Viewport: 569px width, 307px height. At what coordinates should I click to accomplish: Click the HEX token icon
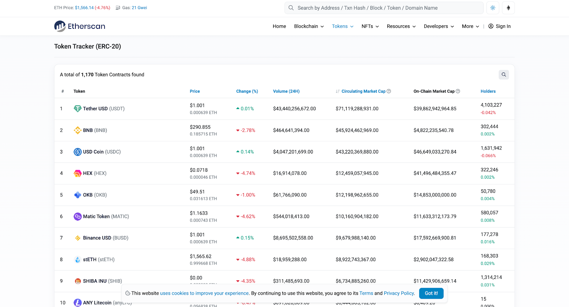[78, 173]
